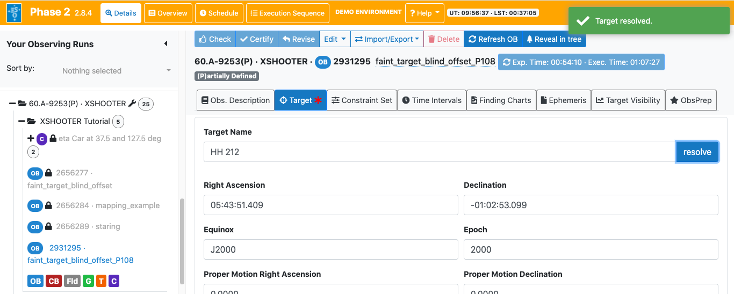The height and width of the screenshot is (294, 734).
Task: Open the Finding Charts tab
Action: [501, 100]
